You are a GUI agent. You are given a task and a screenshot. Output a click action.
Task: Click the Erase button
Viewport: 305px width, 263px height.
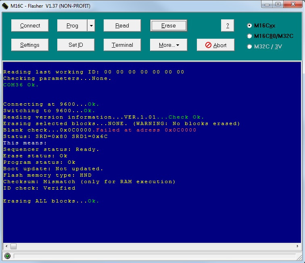[x=169, y=25]
